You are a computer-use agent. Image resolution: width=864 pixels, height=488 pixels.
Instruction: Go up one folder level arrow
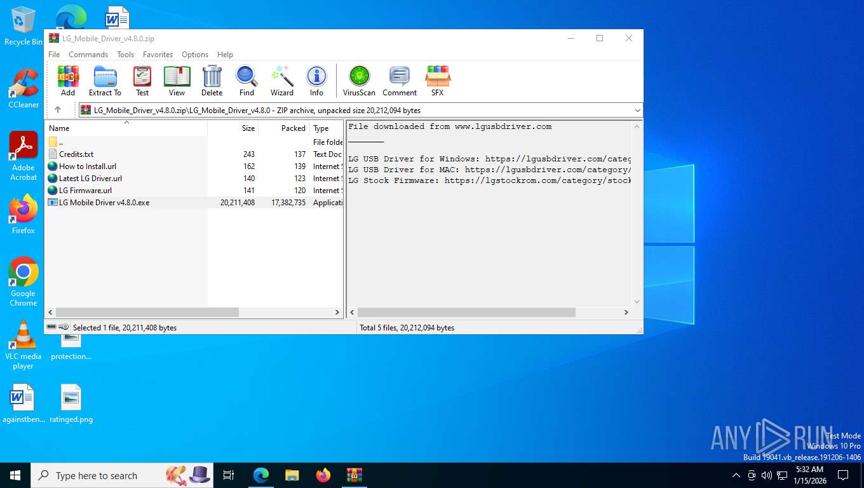pos(58,110)
